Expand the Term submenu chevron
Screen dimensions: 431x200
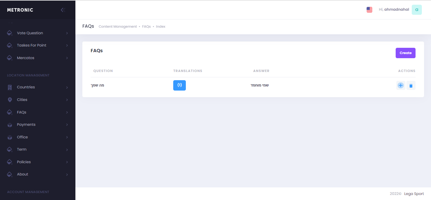67,150
